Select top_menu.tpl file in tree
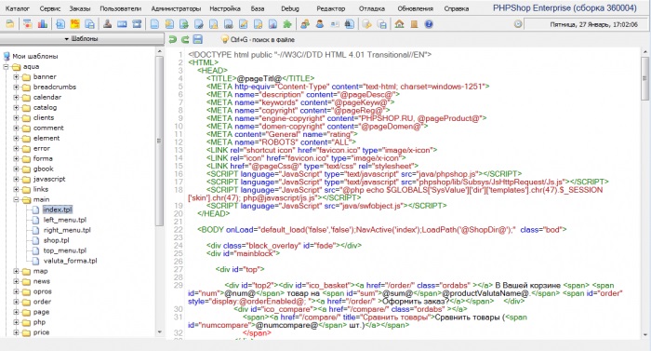Viewport: 651px width, 351px height. pyautogui.click(x=65, y=250)
